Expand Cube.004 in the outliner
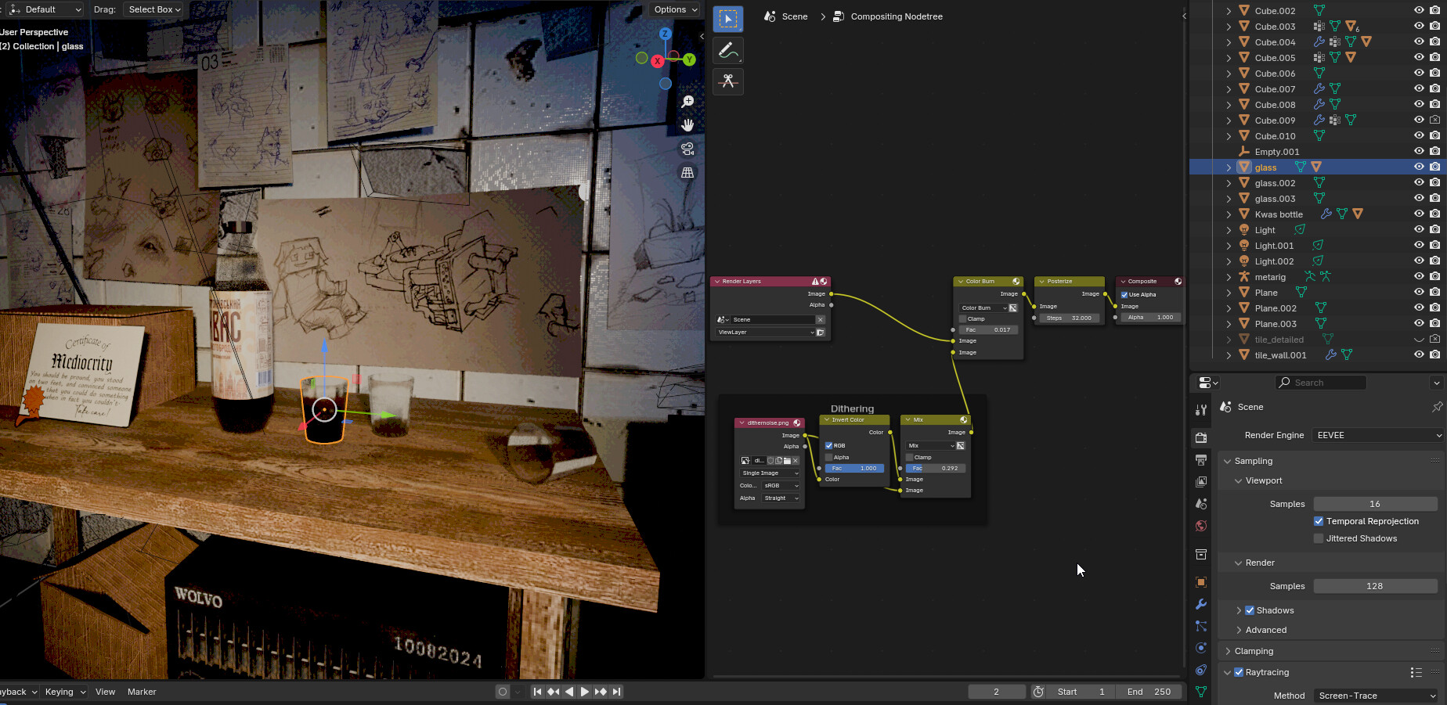Image resolution: width=1447 pixels, height=705 pixels. pos(1229,42)
